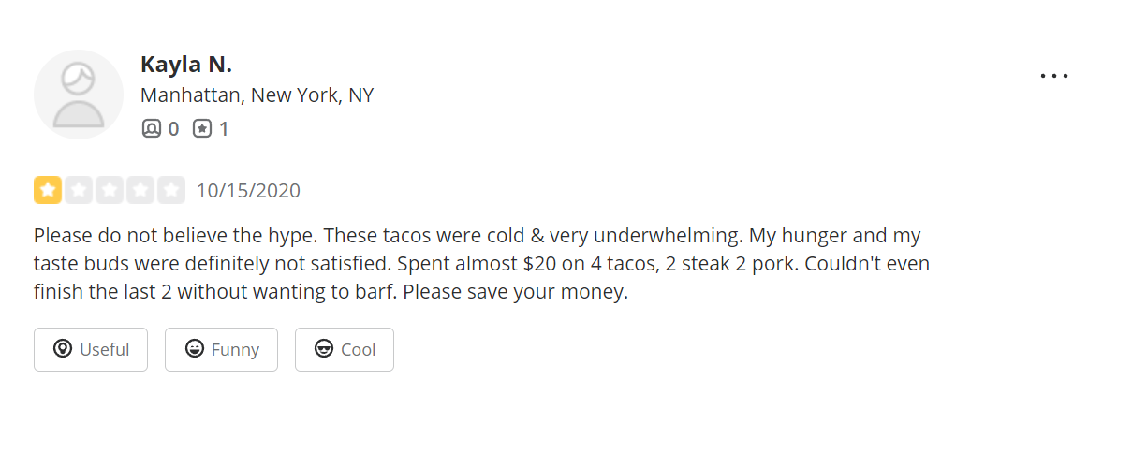
Task: Click the fourth empty rating star
Action: [140, 191]
